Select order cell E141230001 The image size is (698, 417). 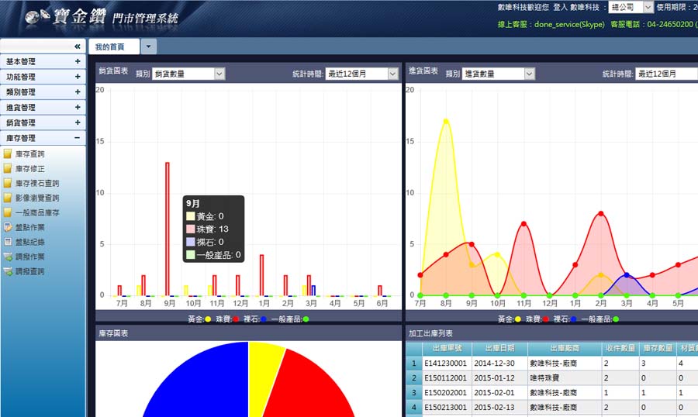447,364
